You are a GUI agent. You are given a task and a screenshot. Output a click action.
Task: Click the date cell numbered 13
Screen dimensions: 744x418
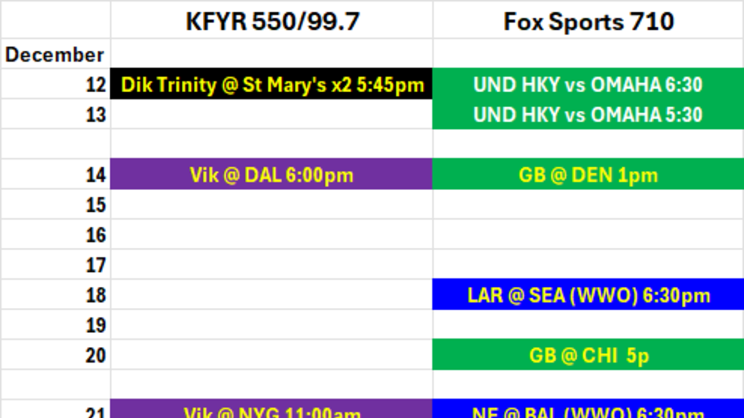pos(55,115)
